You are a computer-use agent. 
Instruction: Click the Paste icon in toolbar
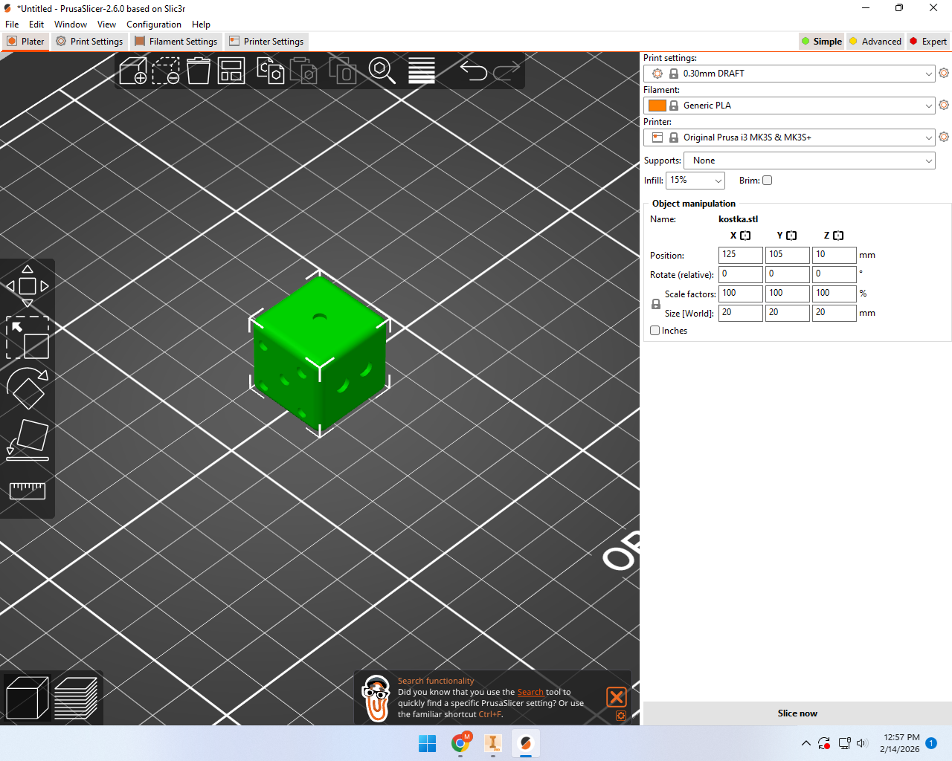303,71
